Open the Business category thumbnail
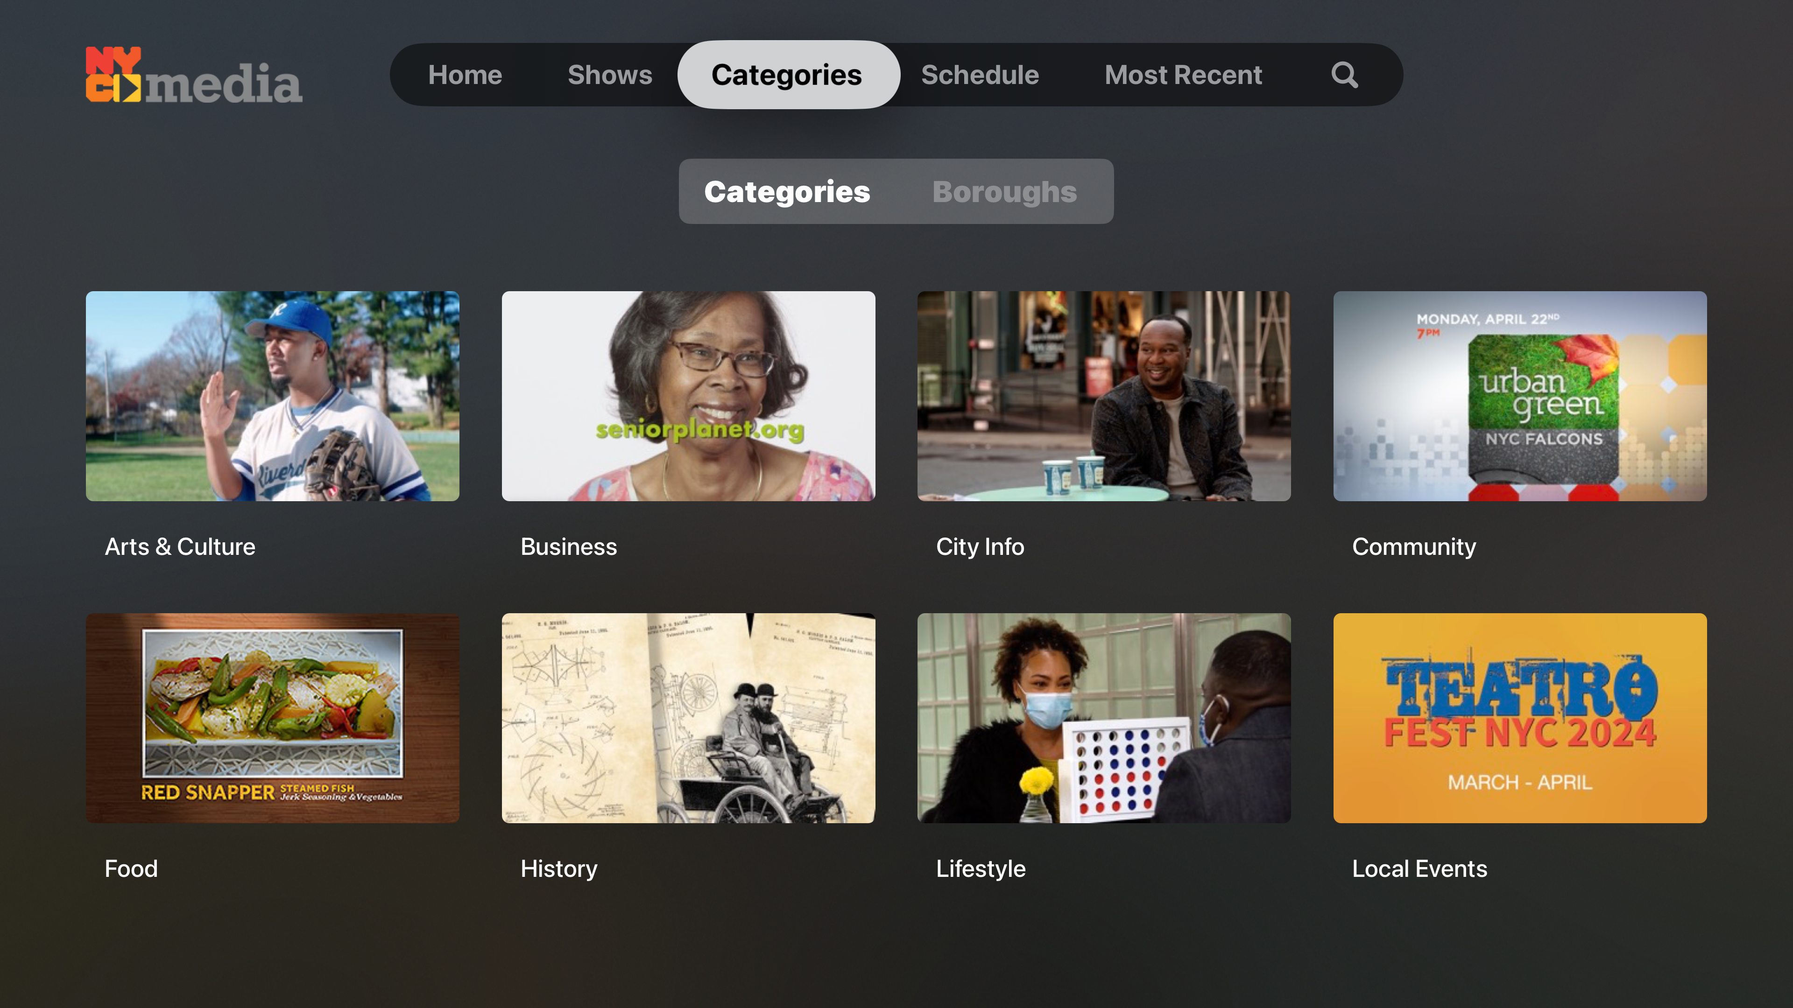The height and width of the screenshot is (1008, 1793). (688, 396)
